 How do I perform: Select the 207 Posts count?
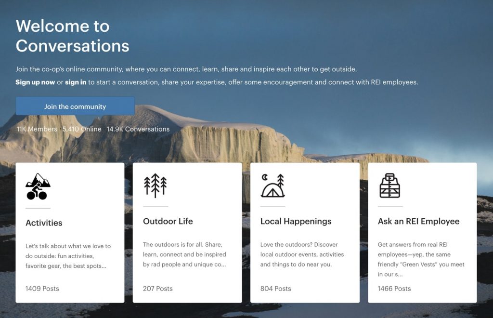coord(158,289)
